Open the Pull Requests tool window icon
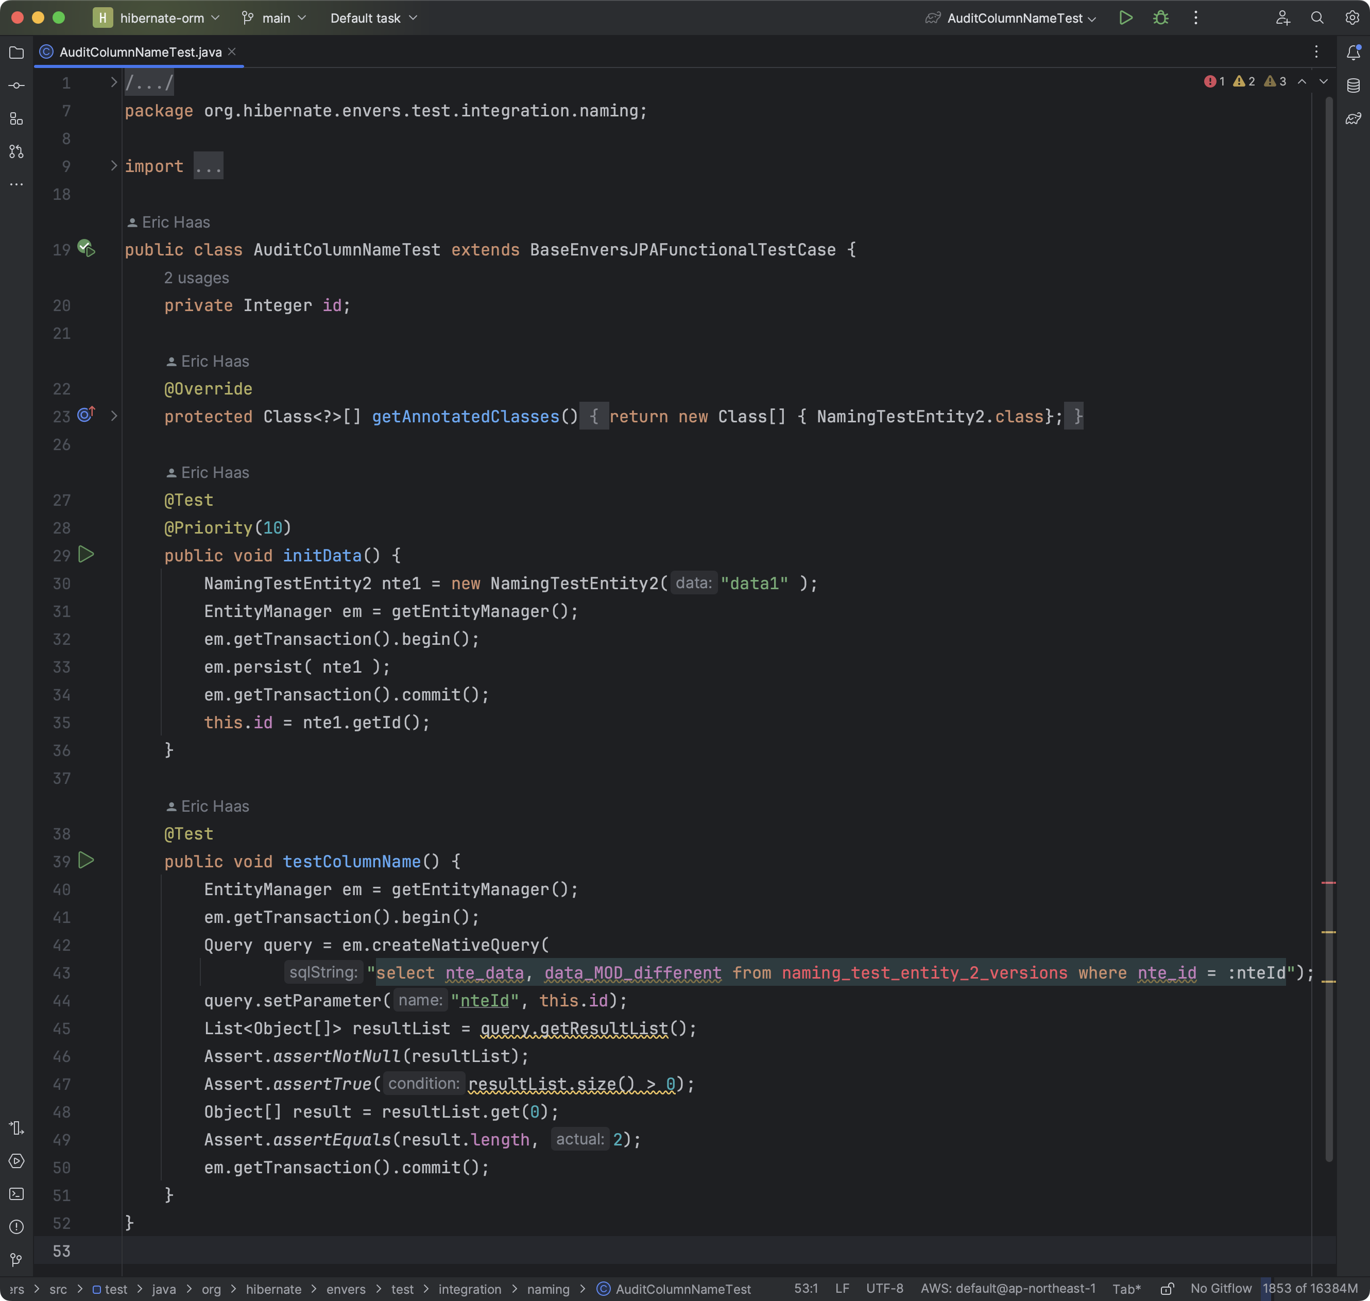Screen dimensions: 1370x1301 16,151
